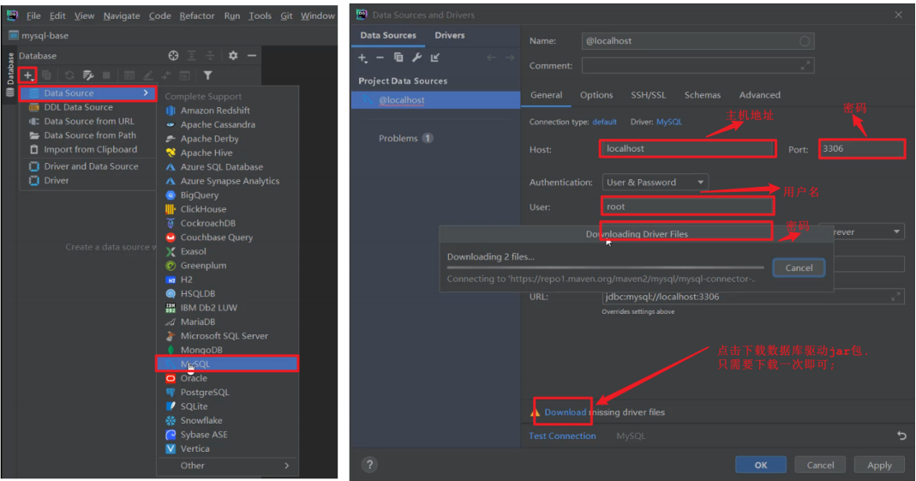Click the Remove minus icon in dialog toolbar
916x481 pixels.
point(380,57)
